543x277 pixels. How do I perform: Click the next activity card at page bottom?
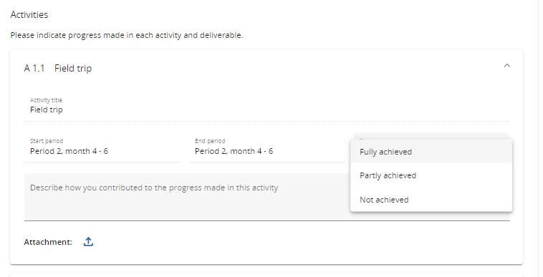coord(266,275)
